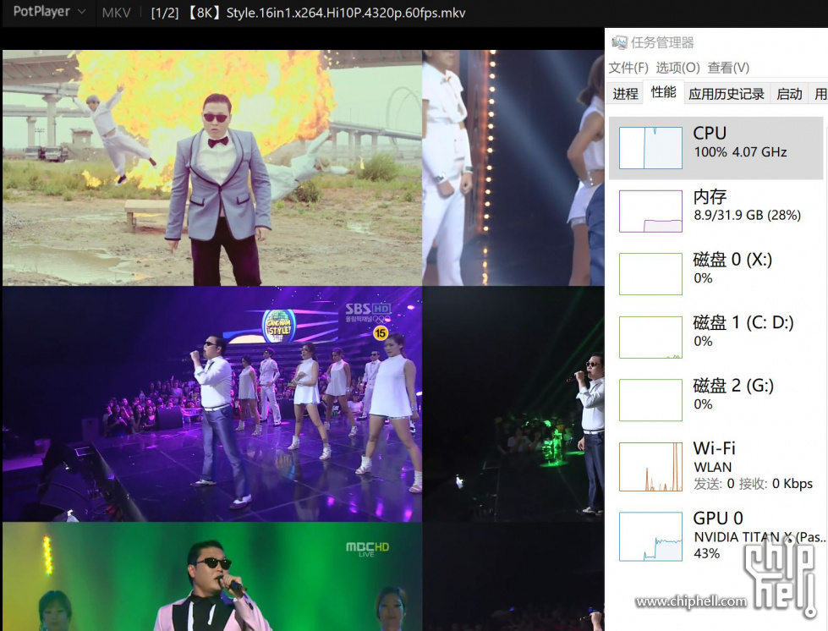The image size is (828, 631).
Task: Open the 选项(O) menu in Task Manager
Action: [x=677, y=68]
